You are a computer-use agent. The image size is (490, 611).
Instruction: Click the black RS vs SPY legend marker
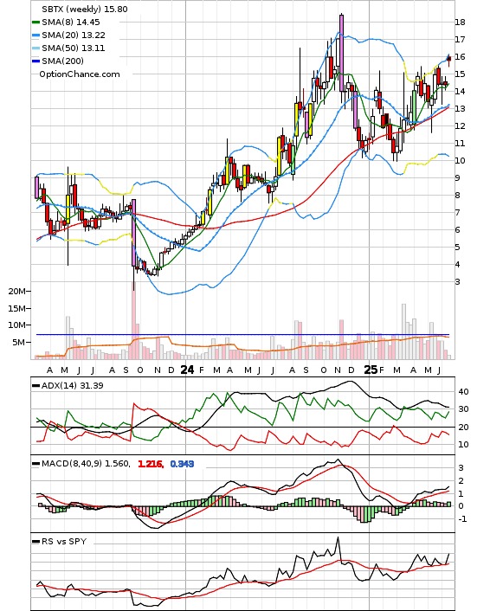point(35,542)
